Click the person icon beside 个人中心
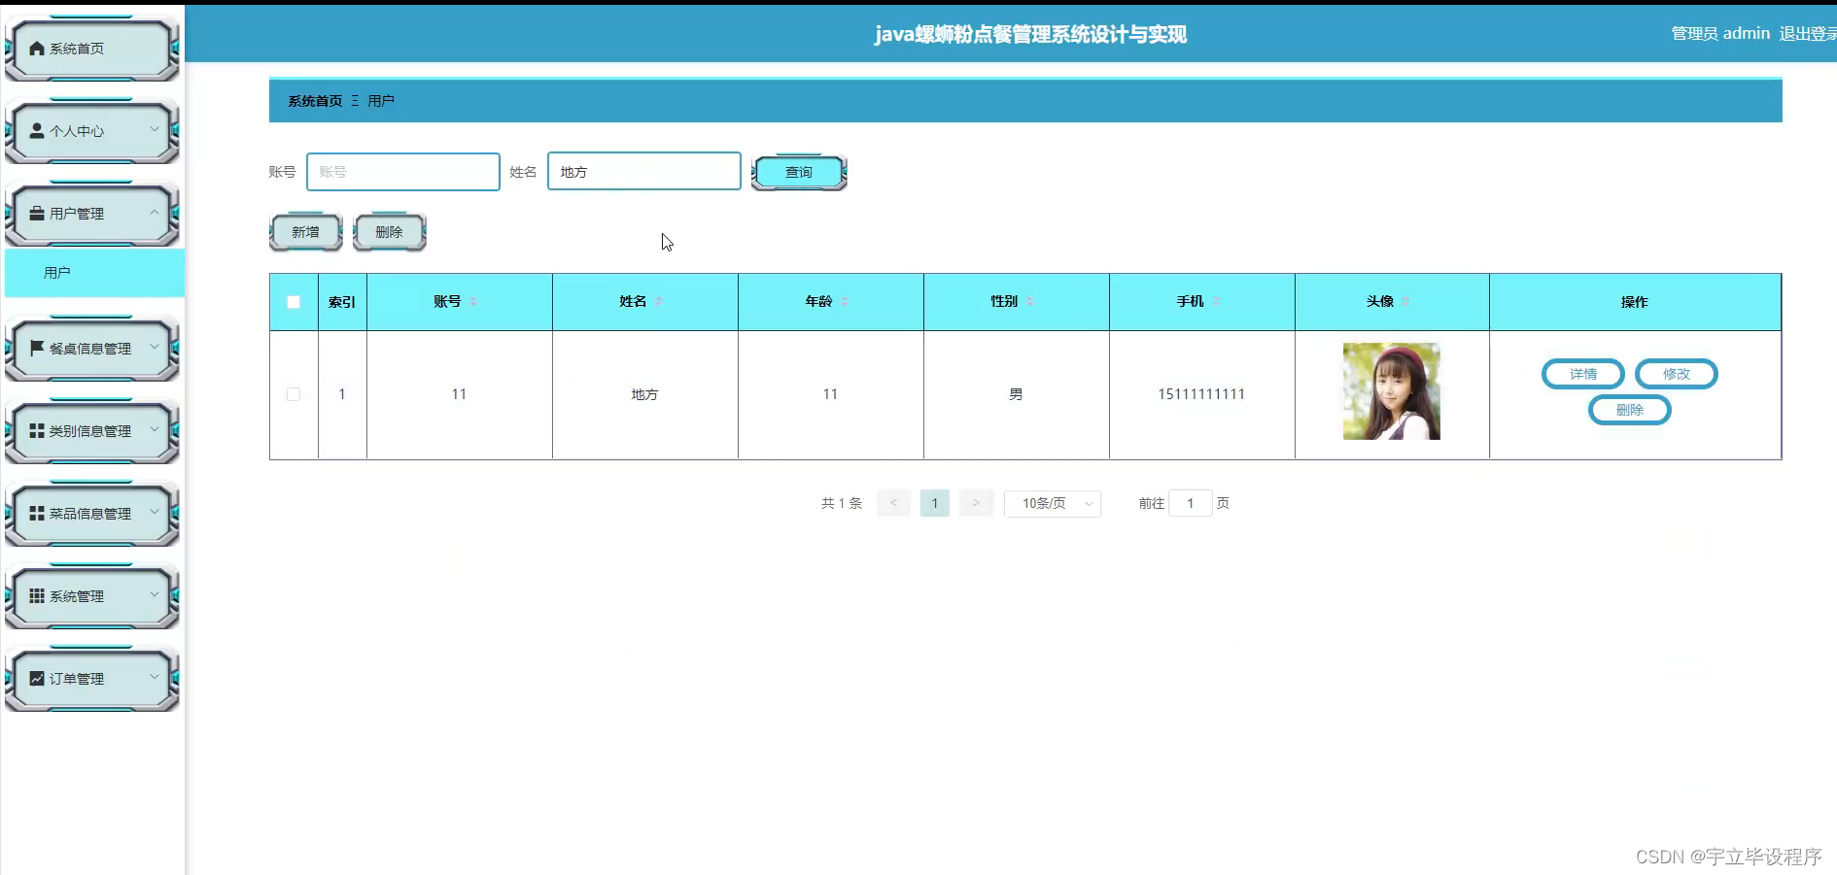Image resolution: width=1837 pixels, height=875 pixels. [36, 130]
